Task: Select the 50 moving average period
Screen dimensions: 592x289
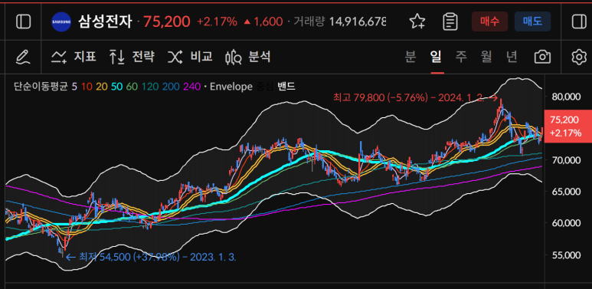Action: 116,87
